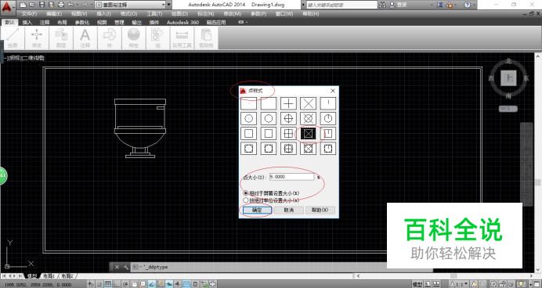
Task: Click the 点大小 input field
Action: click(x=291, y=177)
